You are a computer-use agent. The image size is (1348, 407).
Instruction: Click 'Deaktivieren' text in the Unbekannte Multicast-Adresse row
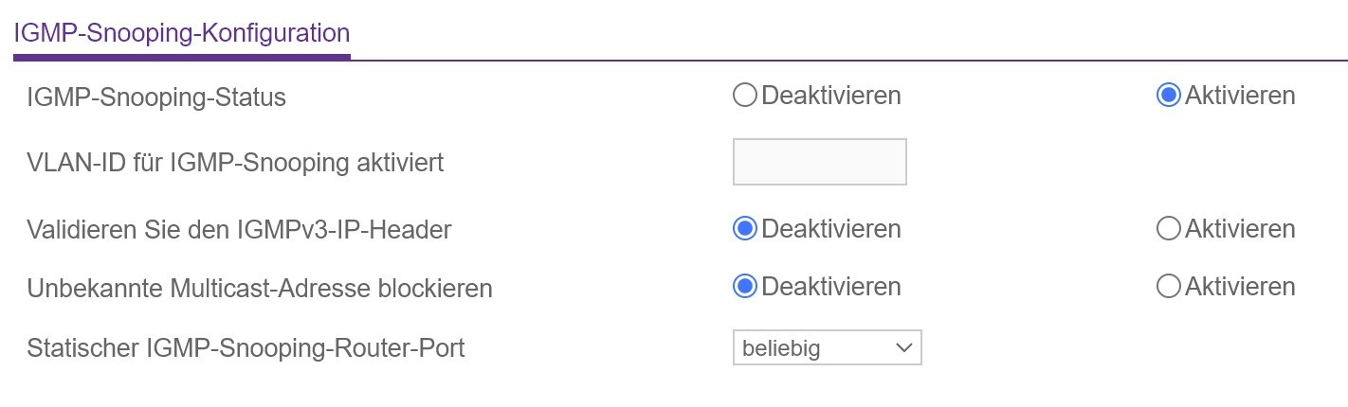[831, 286]
